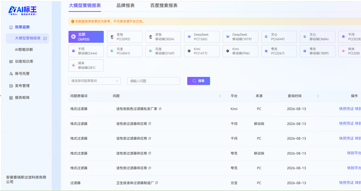Click the 账号托管 user icon
Viewport: 361px width, 191px height.
[x=11, y=74]
